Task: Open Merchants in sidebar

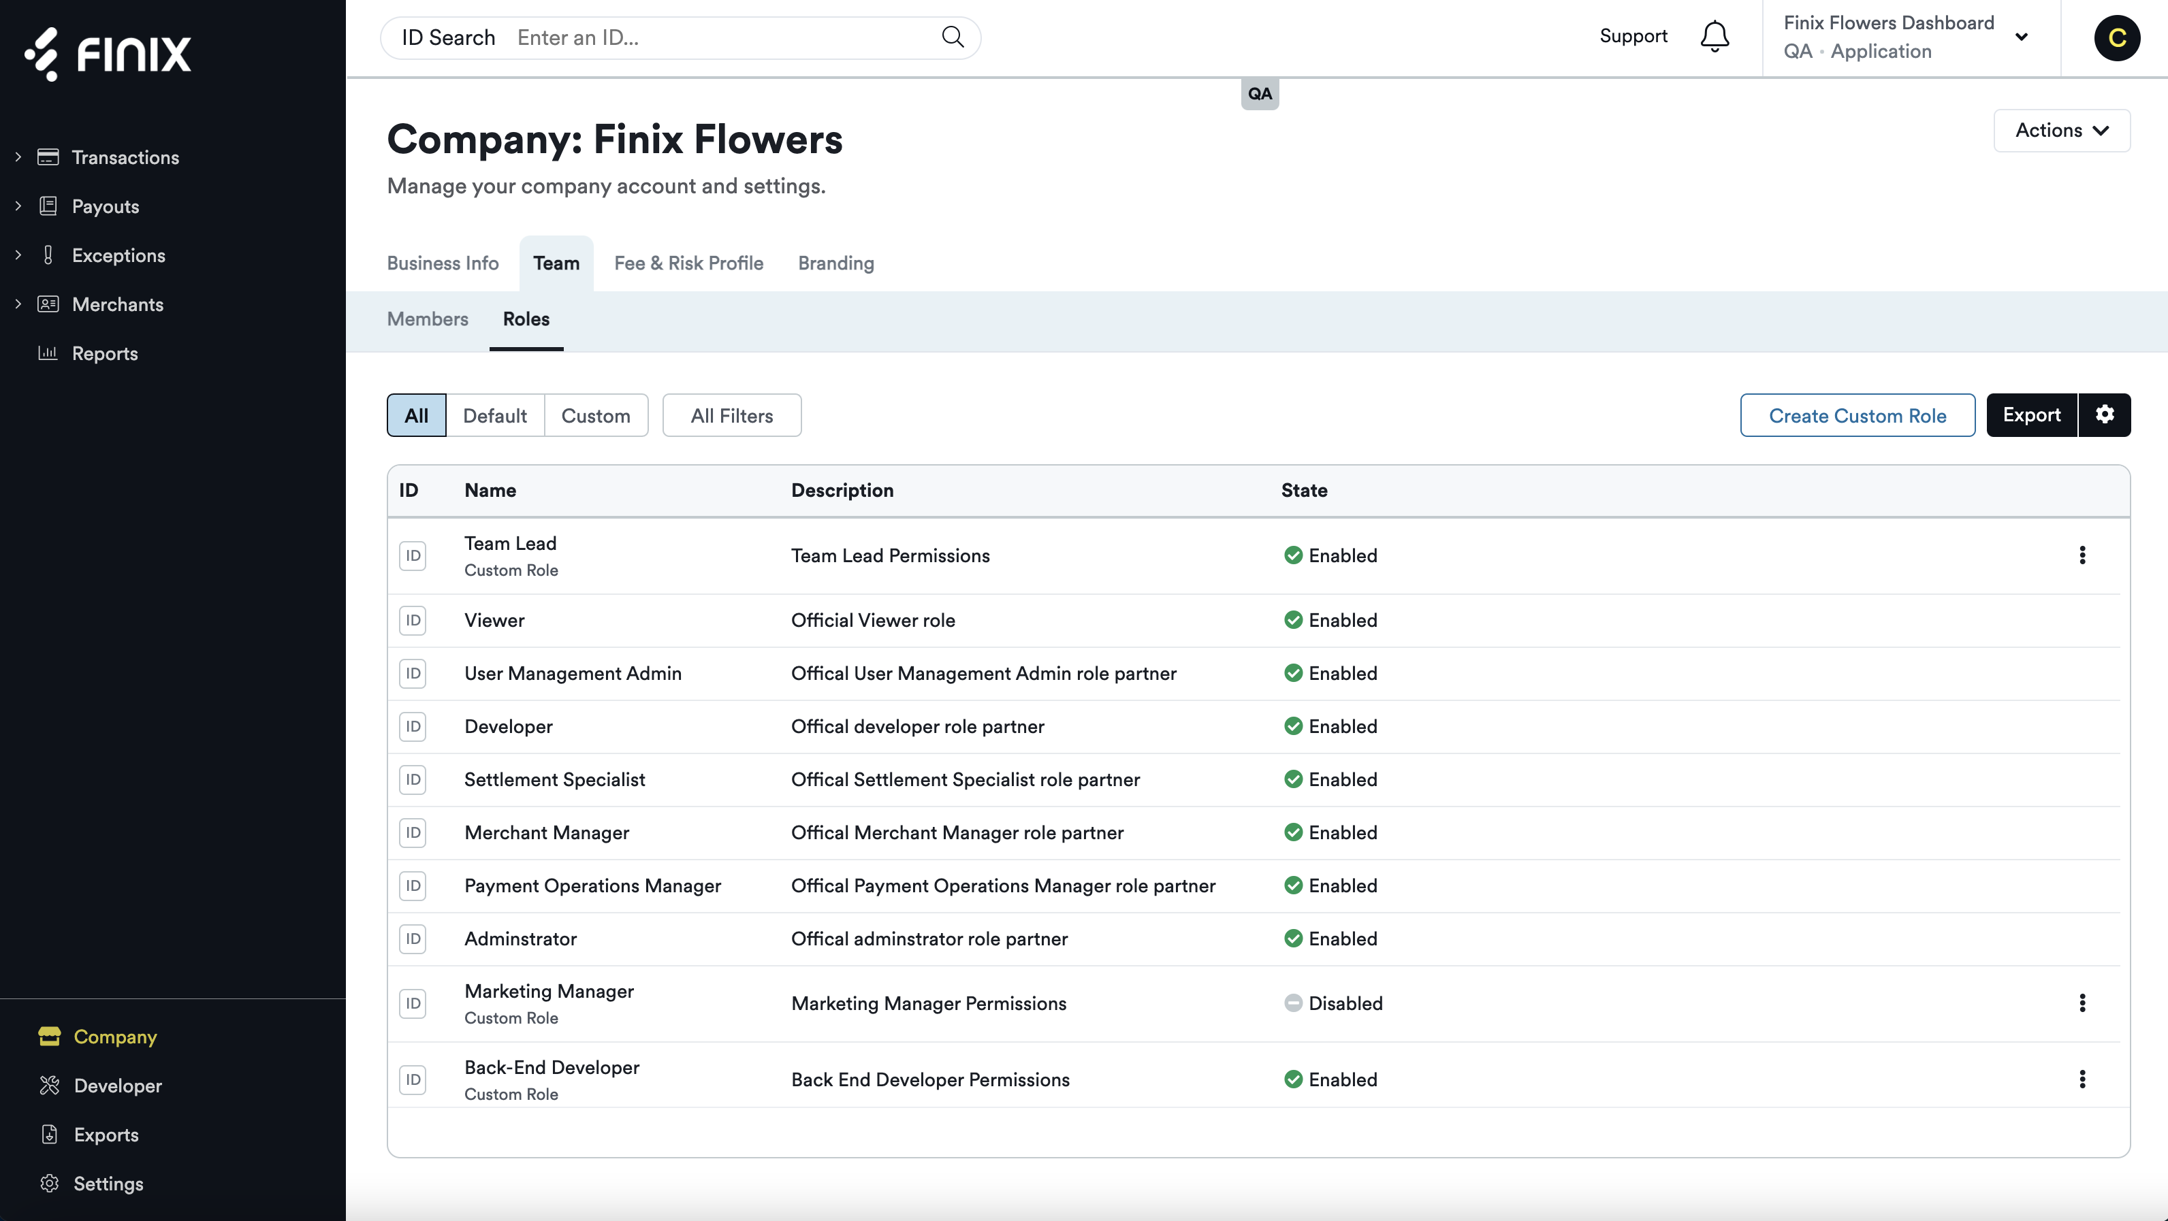Action: point(118,304)
